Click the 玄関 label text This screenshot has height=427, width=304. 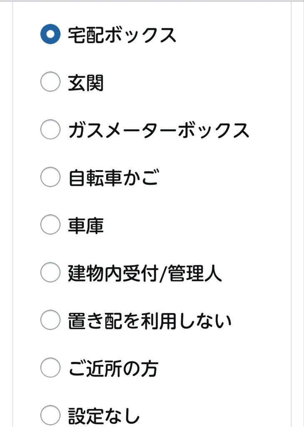point(86,83)
